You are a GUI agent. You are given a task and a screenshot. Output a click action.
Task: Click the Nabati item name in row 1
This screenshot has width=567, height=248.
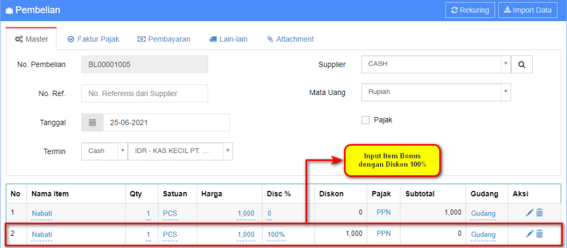click(x=41, y=214)
